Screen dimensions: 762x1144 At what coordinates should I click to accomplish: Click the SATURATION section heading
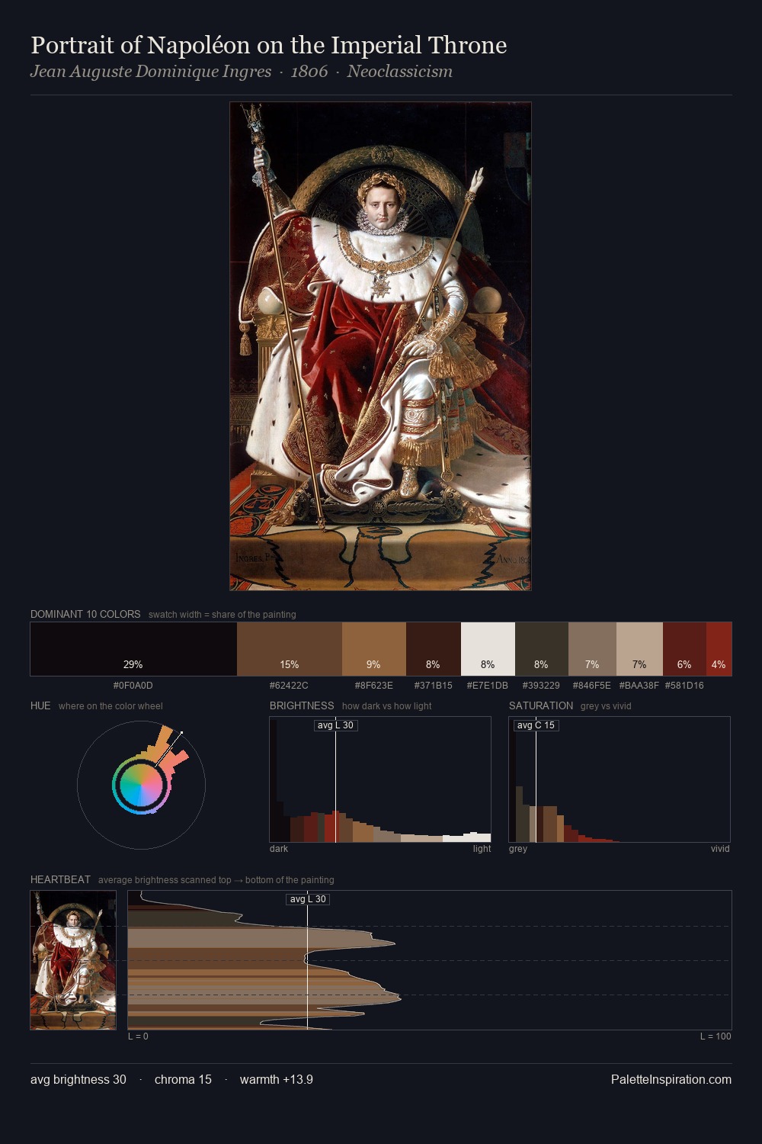(541, 705)
